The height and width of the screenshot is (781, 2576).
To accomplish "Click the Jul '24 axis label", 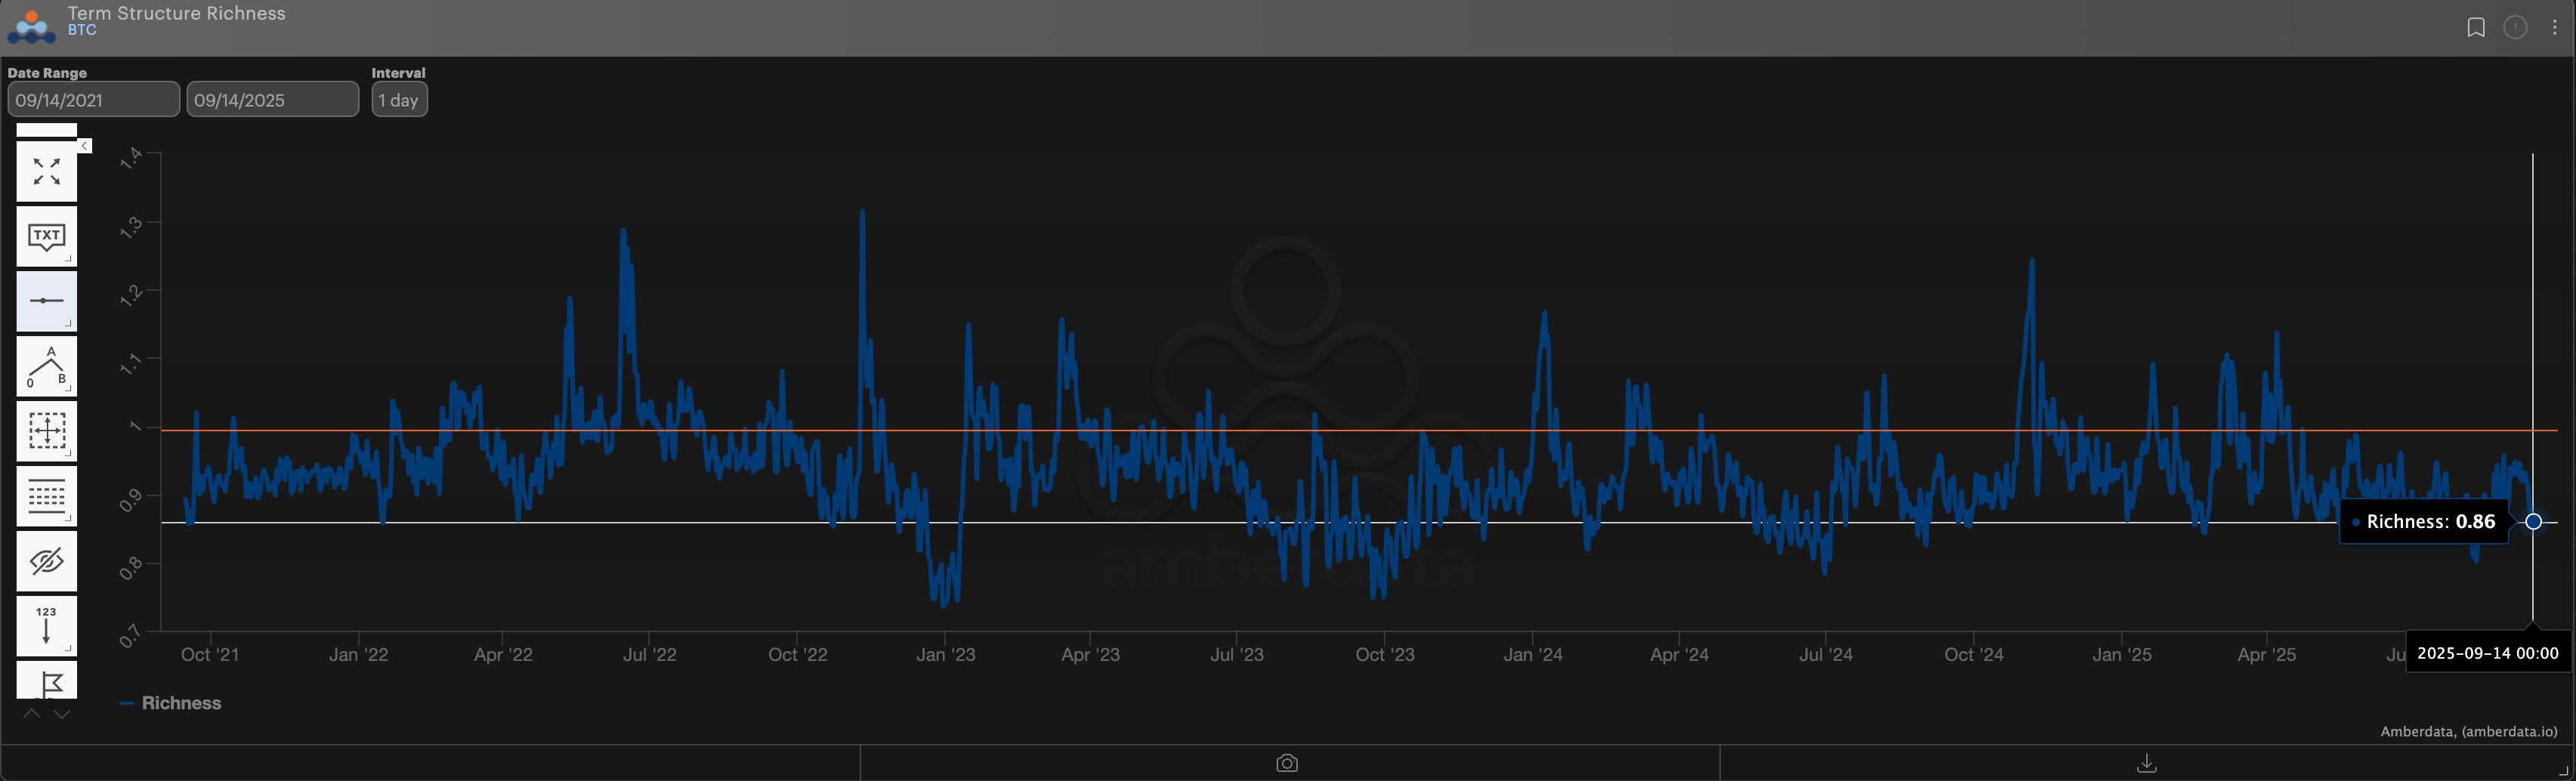I will tap(1826, 655).
